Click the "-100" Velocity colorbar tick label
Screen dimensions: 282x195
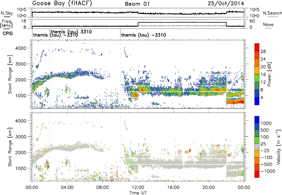point(266,157)
